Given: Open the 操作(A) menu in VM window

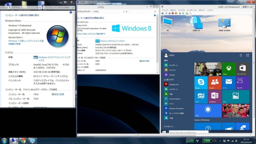Looking at the screenshot, I should [x=173, y=10].
